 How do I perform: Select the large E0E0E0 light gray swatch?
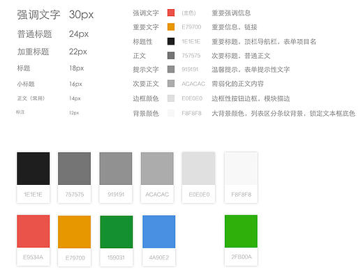click(x=198, y=169)
